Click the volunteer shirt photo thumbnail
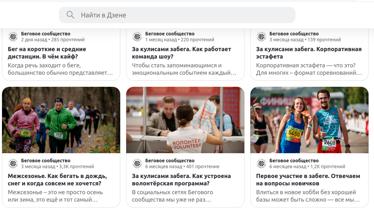 tap(185, 120)
